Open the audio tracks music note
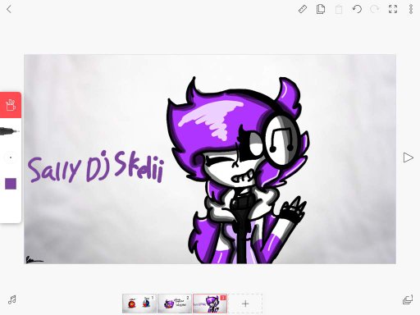 point(12,300)
